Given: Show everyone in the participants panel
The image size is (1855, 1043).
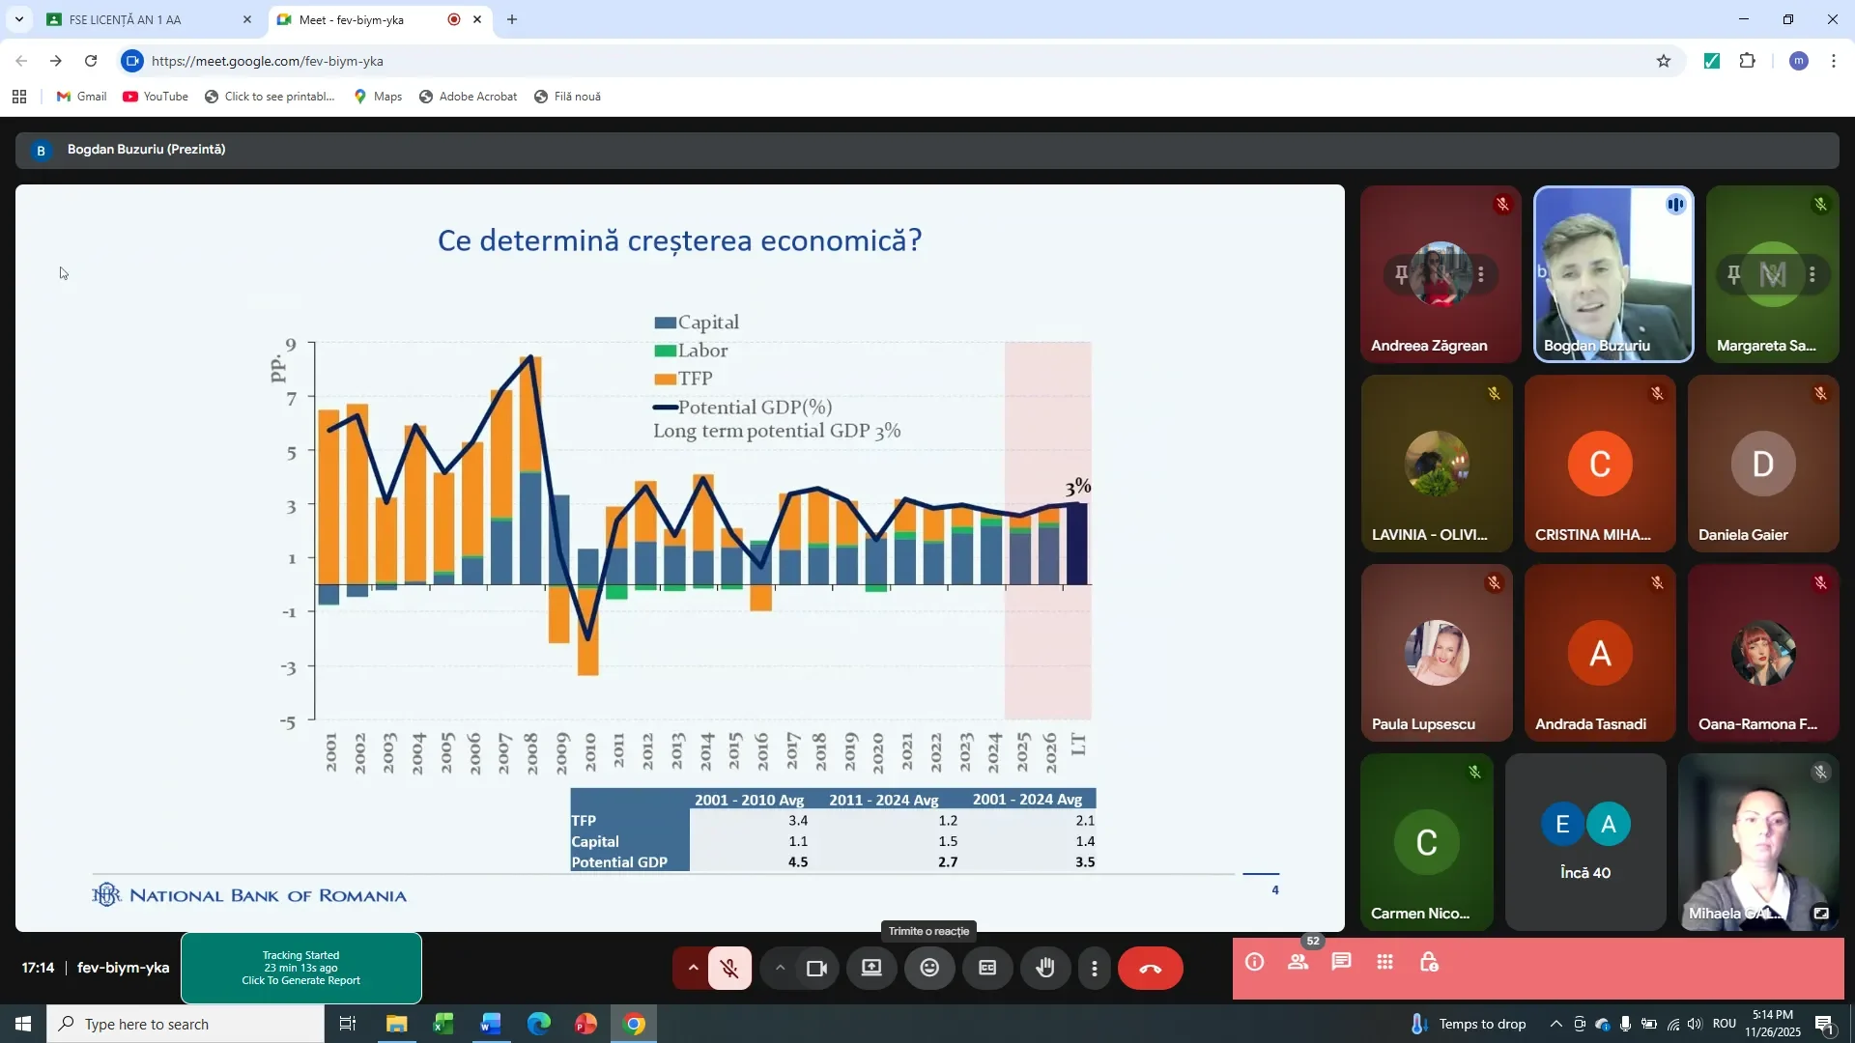Looking at the screenshot, I should 1298,962.
